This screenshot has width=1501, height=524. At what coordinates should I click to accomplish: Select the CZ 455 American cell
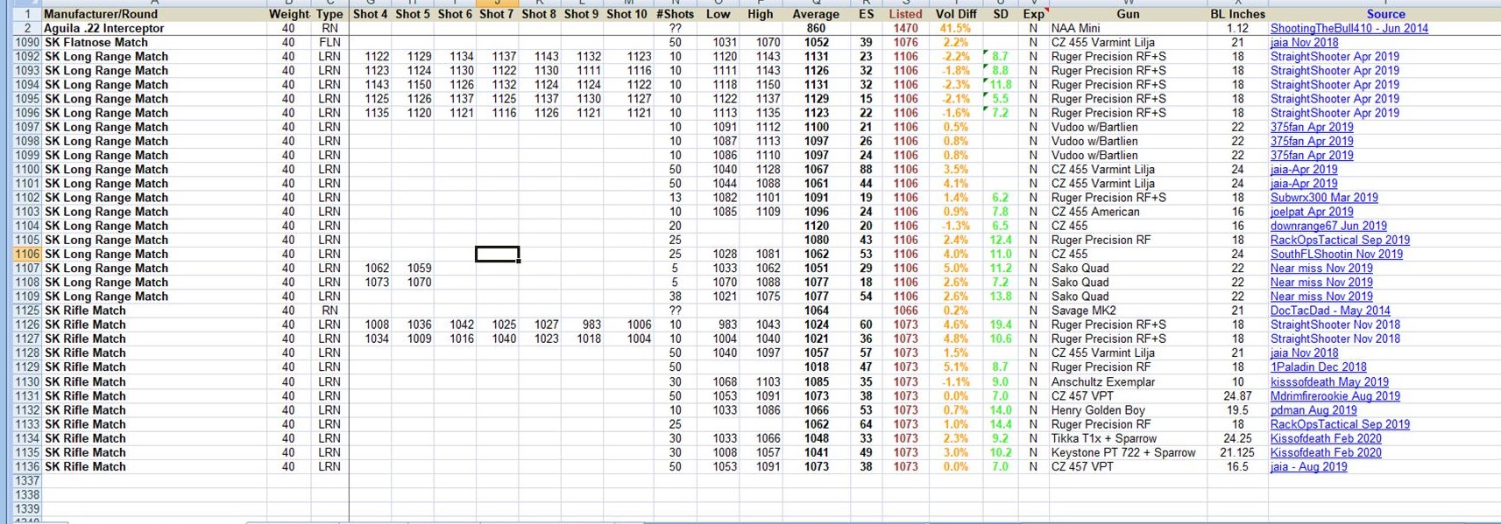coord(1128,212)
